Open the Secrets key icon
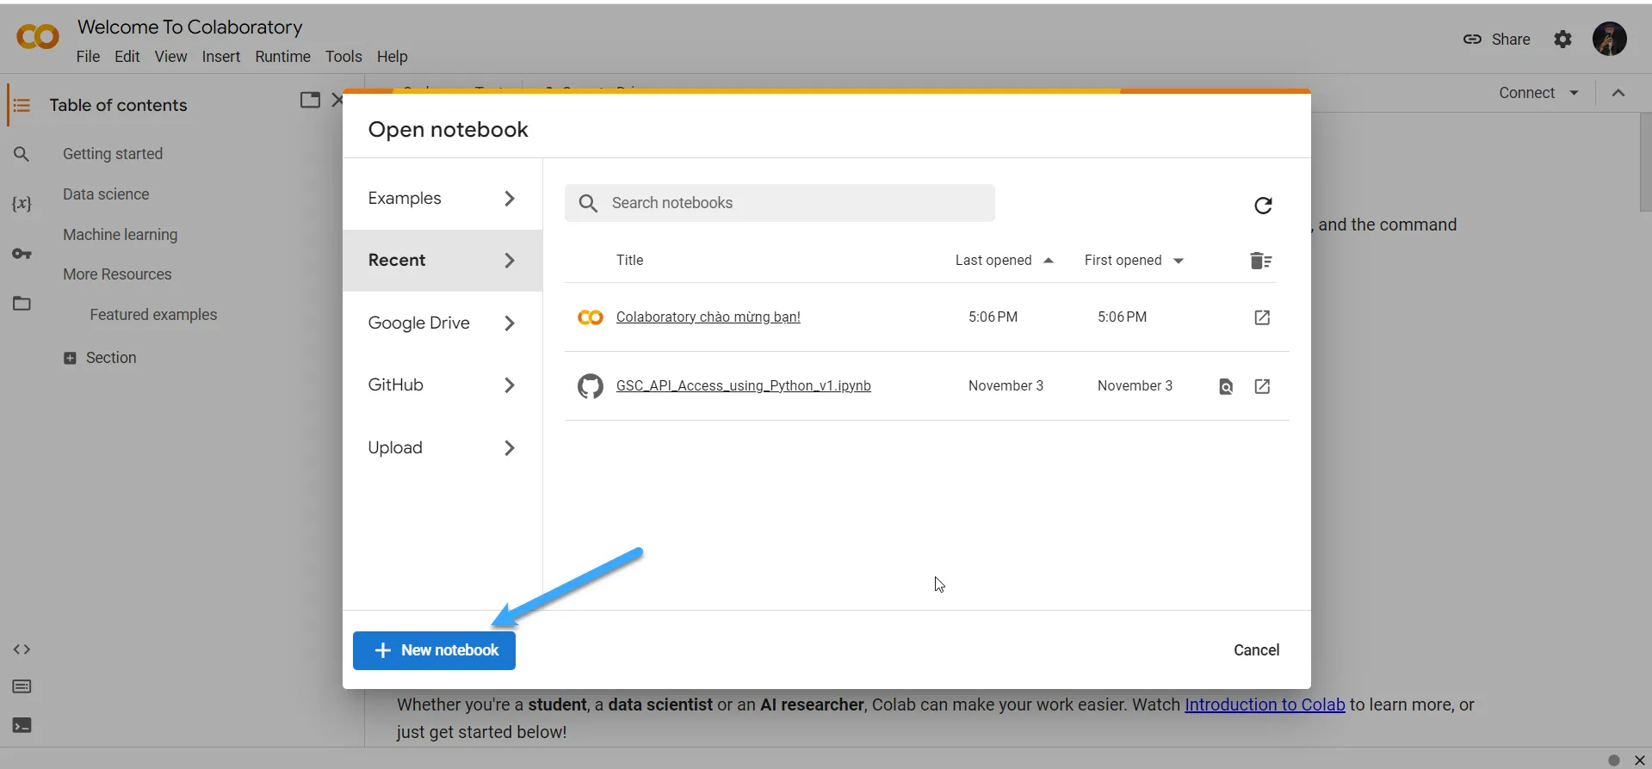The height and width of the screenshot is (769, 1652). pos(22,254)
